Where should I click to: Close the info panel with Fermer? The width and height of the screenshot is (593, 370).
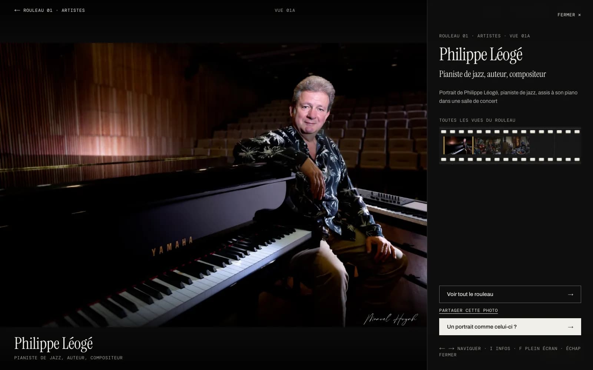(x=569, y=15)
